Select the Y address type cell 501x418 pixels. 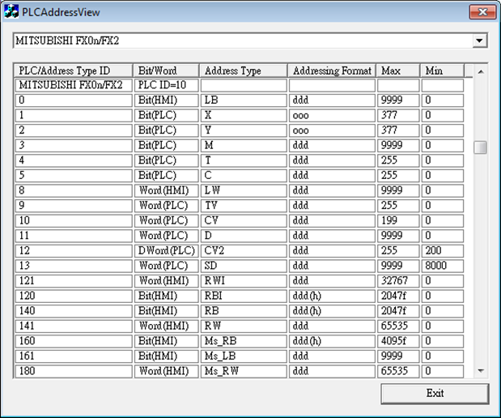point(244,130)
